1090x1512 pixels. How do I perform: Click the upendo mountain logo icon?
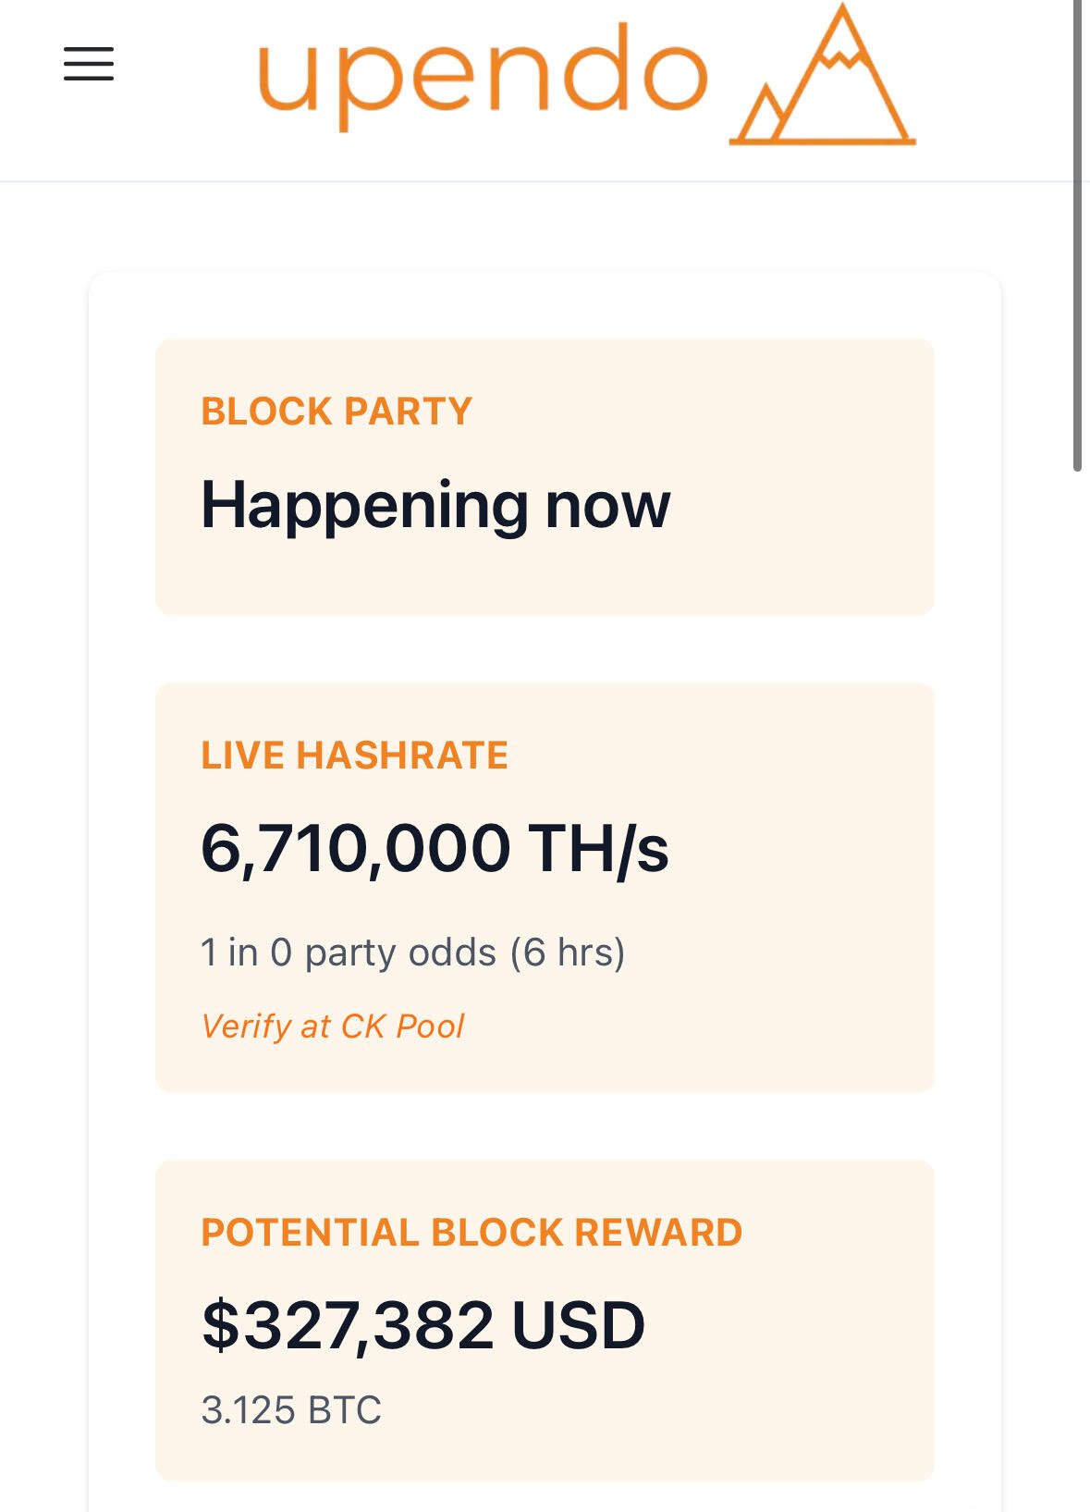822,74
